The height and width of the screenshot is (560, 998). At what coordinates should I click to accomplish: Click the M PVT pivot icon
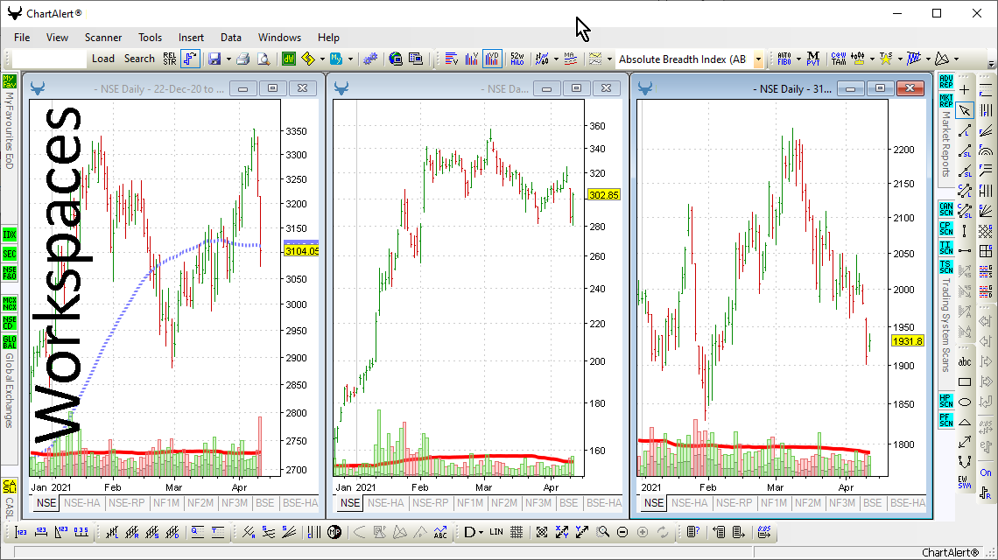pos(812,59)
